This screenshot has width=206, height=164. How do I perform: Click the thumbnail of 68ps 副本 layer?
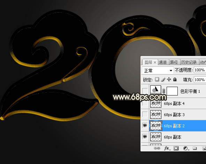pos(156,137)
